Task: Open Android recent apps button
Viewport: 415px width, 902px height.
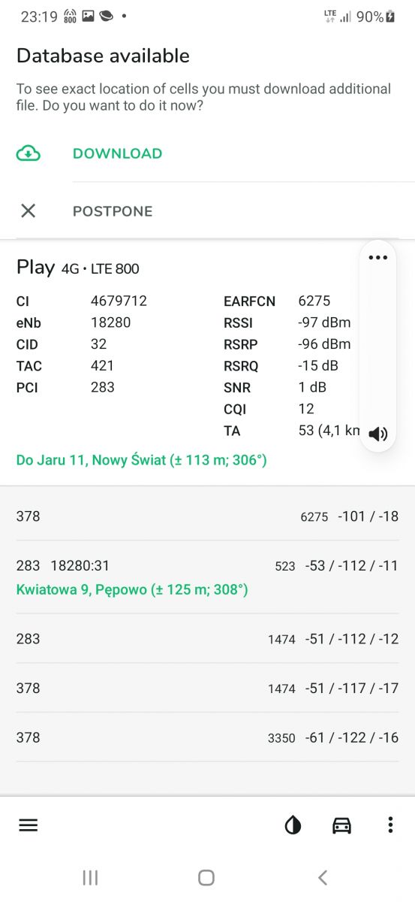Action: pyautogui.click(x=90, y=877)
